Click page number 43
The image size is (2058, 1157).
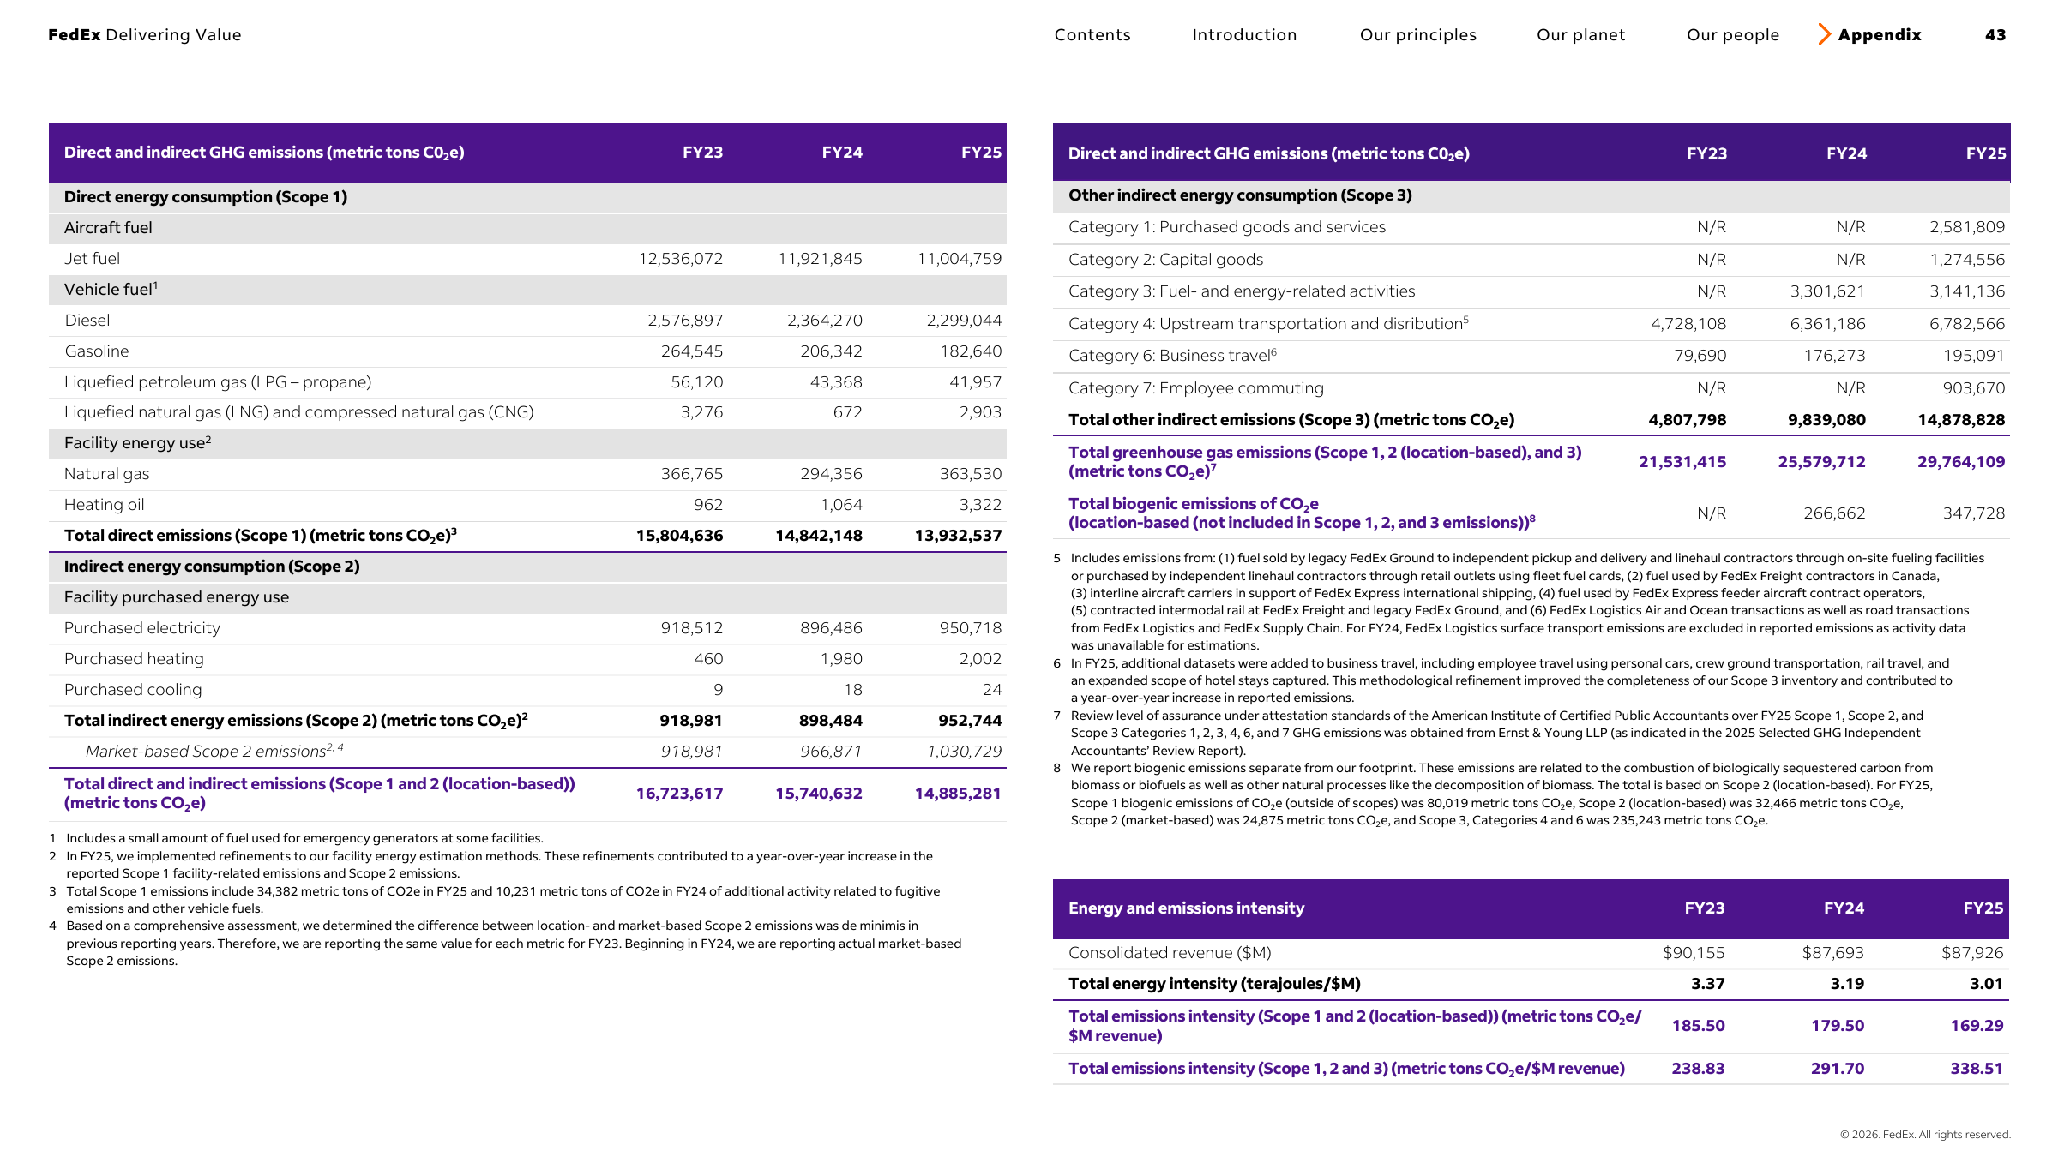click(1995, 35)
